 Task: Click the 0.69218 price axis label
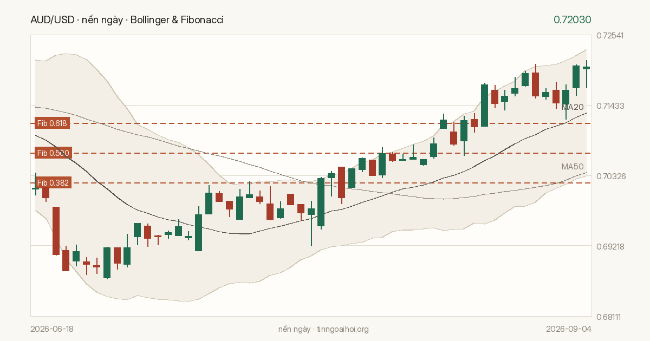tap(610, 246)
